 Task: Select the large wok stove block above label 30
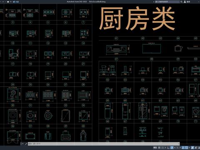click(x=14, y=95)
